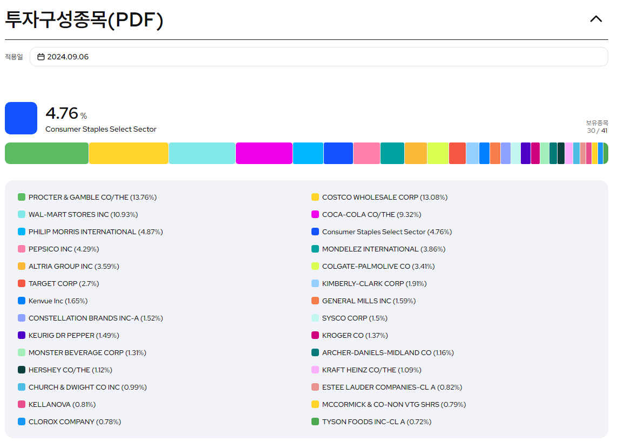Click TYSON FOODS INC-CL A (0.72%) legend entry
This screenshot has height=442, width=618.
(371, 422)
